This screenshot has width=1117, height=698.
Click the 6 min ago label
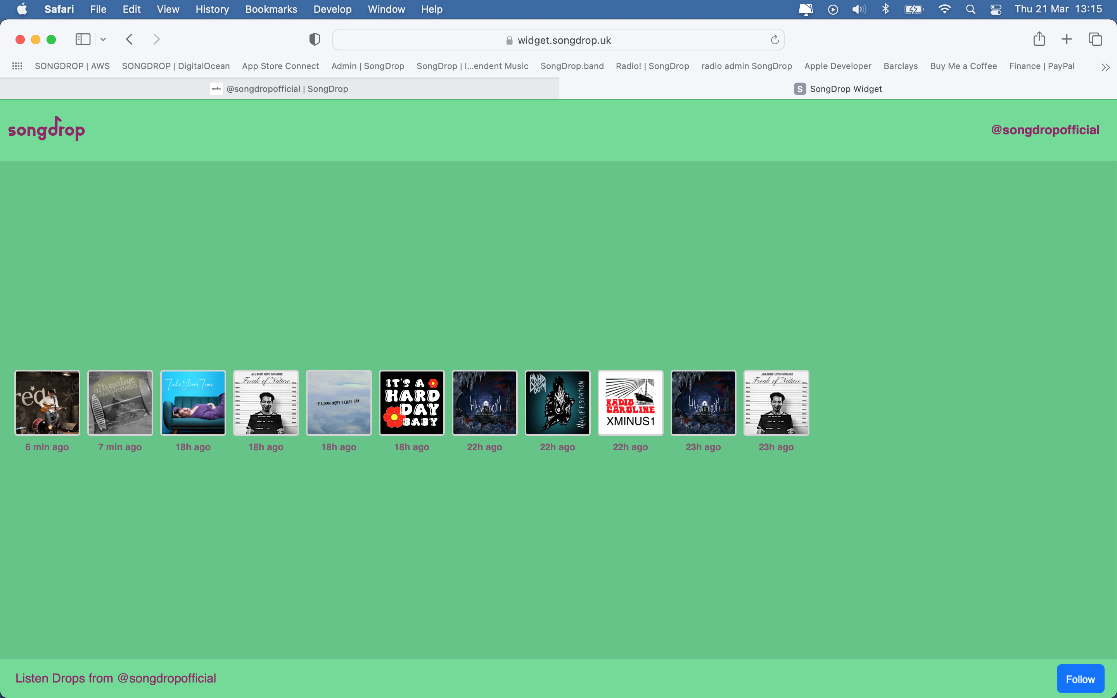(47, 447)
